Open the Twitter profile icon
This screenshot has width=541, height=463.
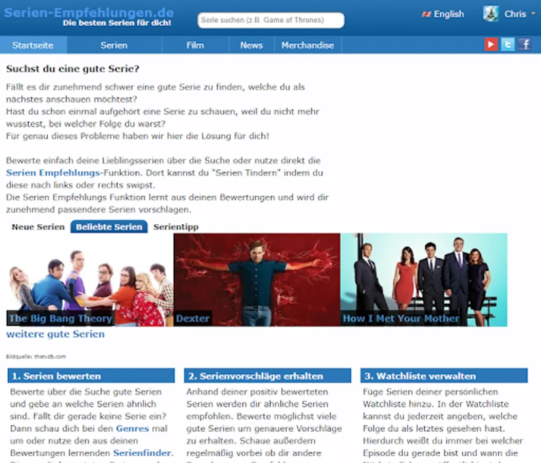coord(508,45)
